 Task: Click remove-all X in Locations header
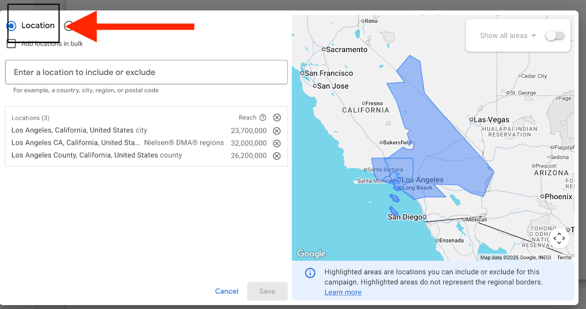[x=277, y=118]
